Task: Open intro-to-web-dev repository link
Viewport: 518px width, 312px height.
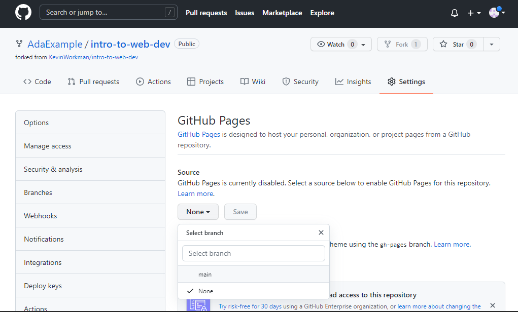Action: [x=130, y=44]
